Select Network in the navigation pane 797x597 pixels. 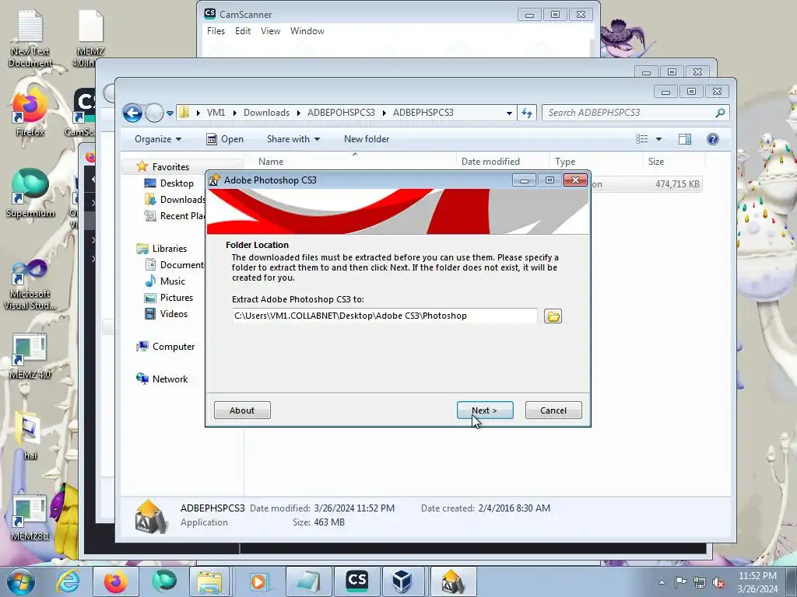coord(170,379)
